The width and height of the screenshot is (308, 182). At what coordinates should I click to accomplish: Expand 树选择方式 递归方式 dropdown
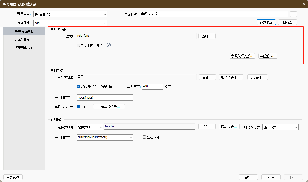[280, 127]
